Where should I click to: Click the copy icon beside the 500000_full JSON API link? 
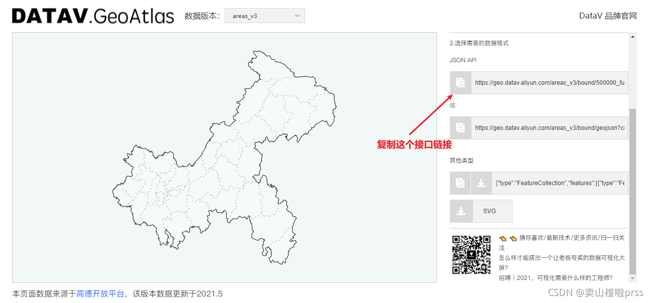[x=460, y=82]
